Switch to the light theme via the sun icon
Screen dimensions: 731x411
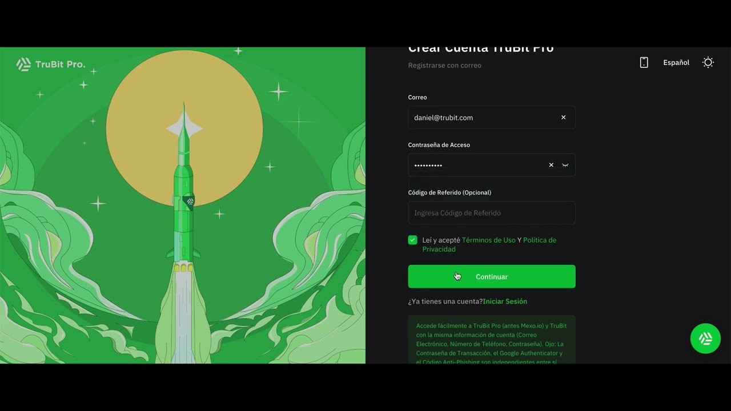(708, 62)
